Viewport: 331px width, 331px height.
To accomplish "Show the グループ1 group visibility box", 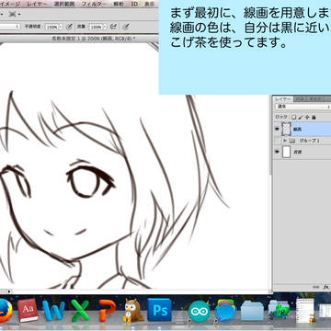I will point(278,141).
